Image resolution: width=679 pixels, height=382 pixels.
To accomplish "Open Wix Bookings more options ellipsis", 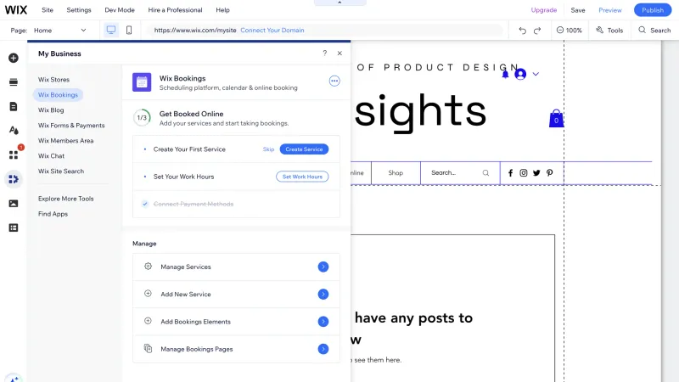I will pos(334,81).
